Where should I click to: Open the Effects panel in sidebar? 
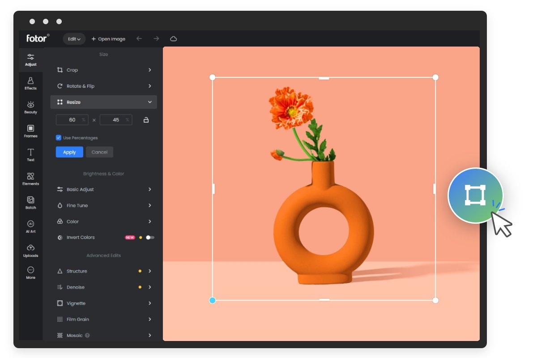click(30, 83)
